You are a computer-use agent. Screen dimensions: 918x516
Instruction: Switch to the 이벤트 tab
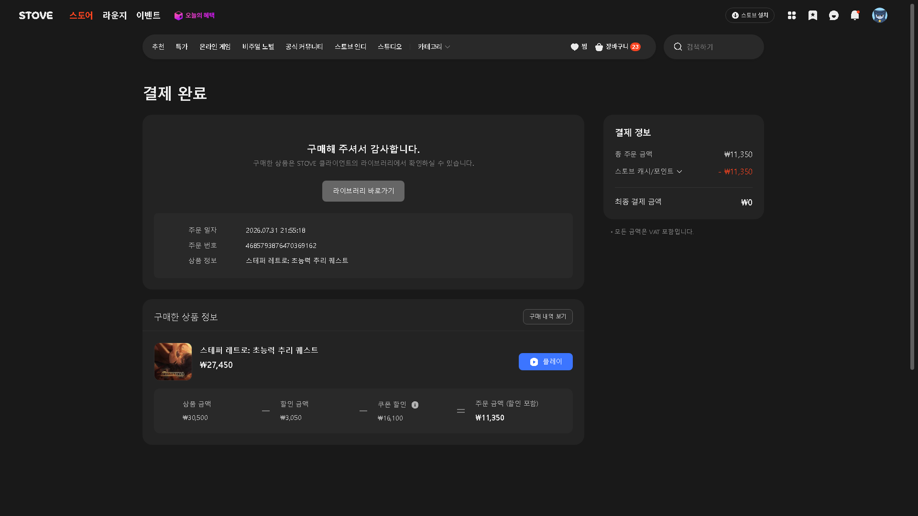[148, 15]
